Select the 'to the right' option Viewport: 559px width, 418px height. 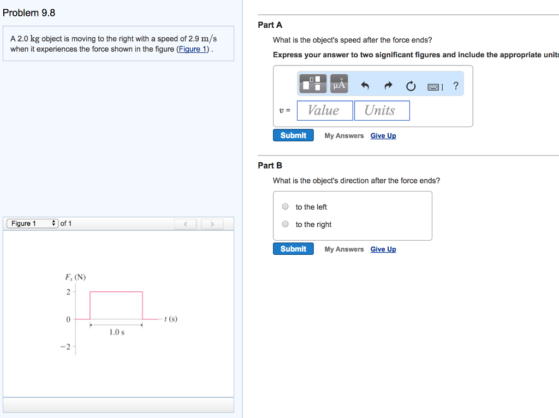285,224
